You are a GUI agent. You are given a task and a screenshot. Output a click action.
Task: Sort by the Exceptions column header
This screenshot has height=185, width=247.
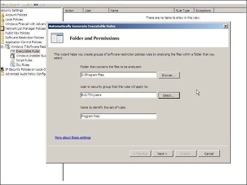click(x=204, y=10)
